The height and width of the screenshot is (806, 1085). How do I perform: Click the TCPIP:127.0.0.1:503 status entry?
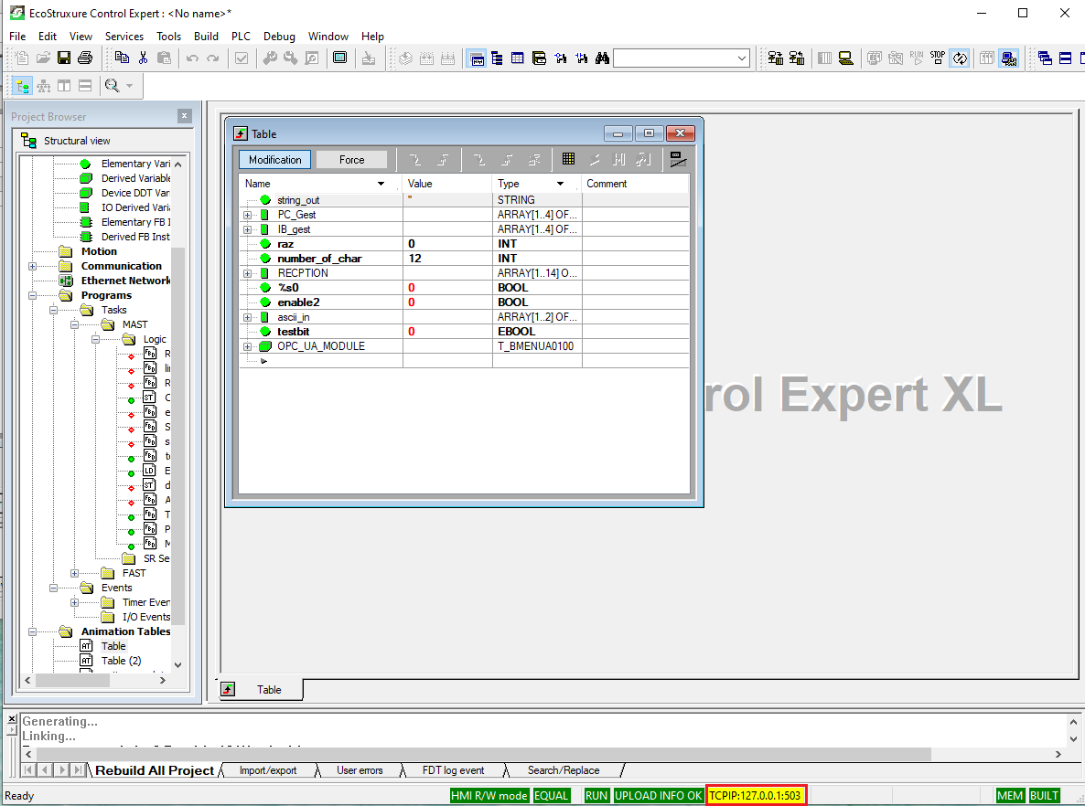pos(756,796)
